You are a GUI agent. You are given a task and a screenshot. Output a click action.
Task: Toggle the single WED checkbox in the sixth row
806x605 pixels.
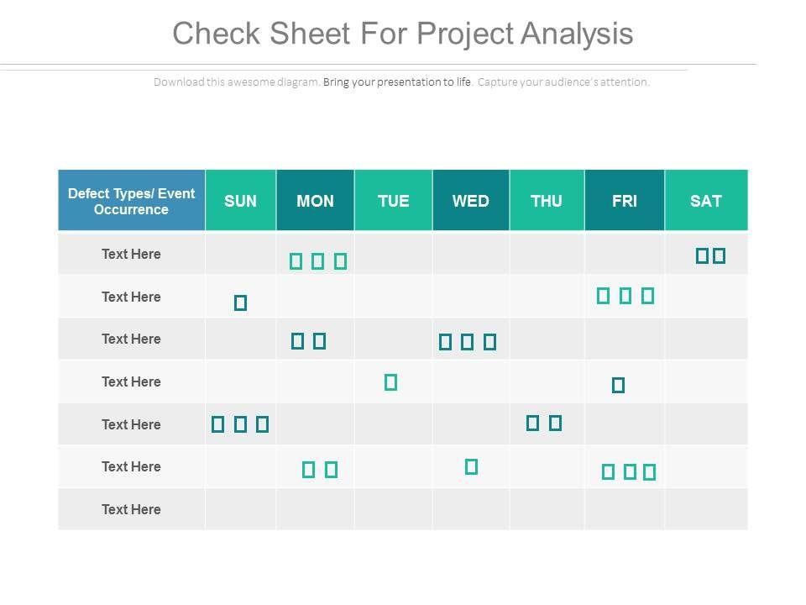(471, 466)
